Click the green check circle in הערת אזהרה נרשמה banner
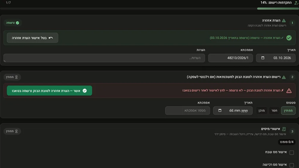This screenshot has height=168, width=299. point(289,38)
